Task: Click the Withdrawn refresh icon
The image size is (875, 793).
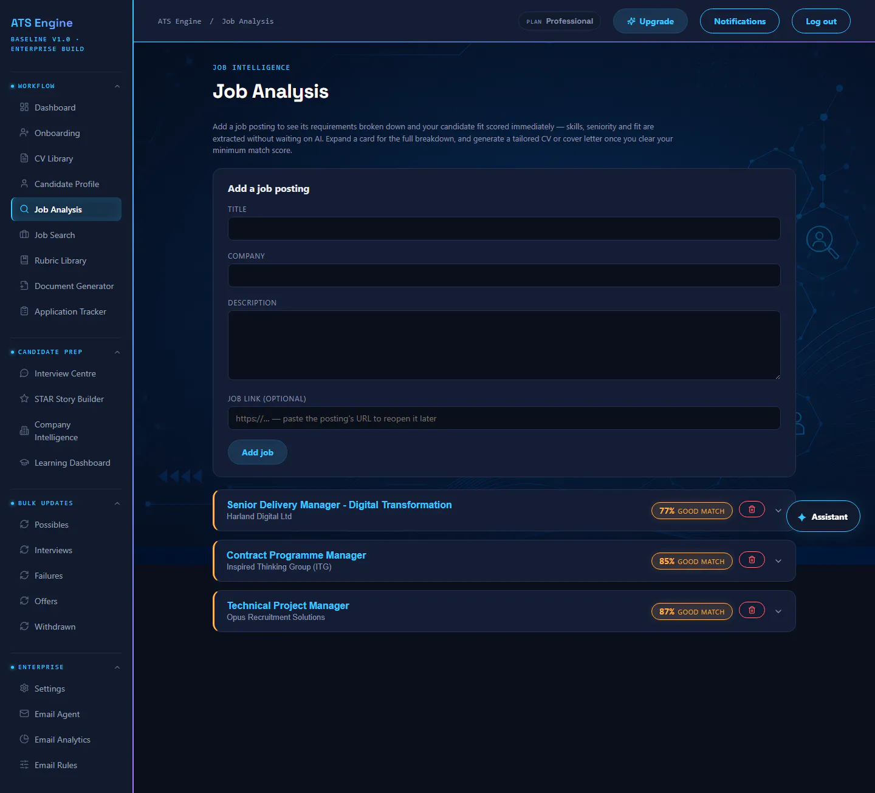Action: [x=24, y=626]
